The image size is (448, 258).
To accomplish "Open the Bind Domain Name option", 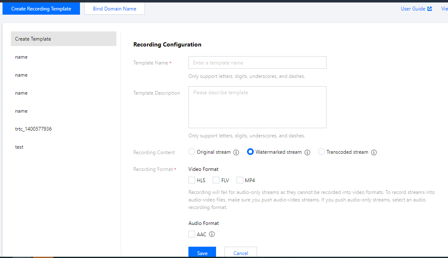I will (x=114, y=9).
